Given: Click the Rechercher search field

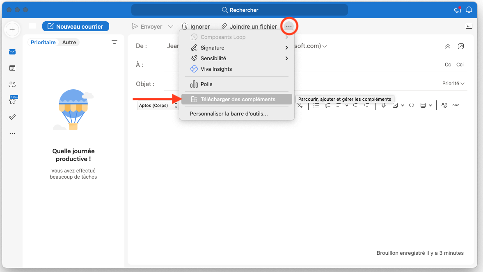Looking at the screenshot, I should click(240, 10).
